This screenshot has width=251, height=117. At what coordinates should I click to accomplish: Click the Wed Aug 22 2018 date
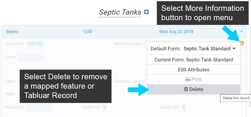point(176,31)
